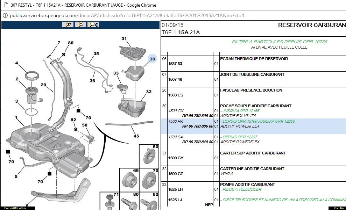
Task: Click part reference 1500 GZ
Action: [x=176, y=174]
